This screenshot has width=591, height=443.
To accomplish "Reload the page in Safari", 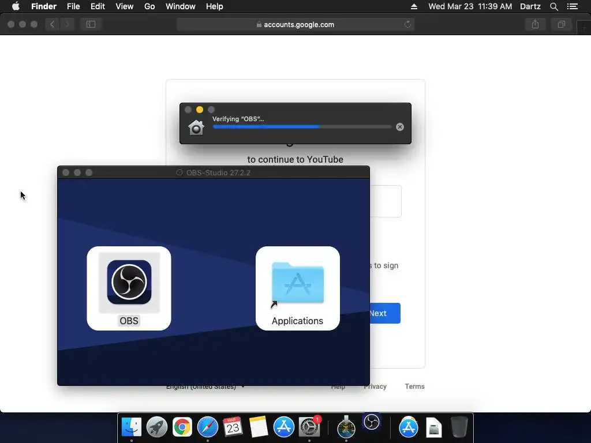I will tap(407, 24).
